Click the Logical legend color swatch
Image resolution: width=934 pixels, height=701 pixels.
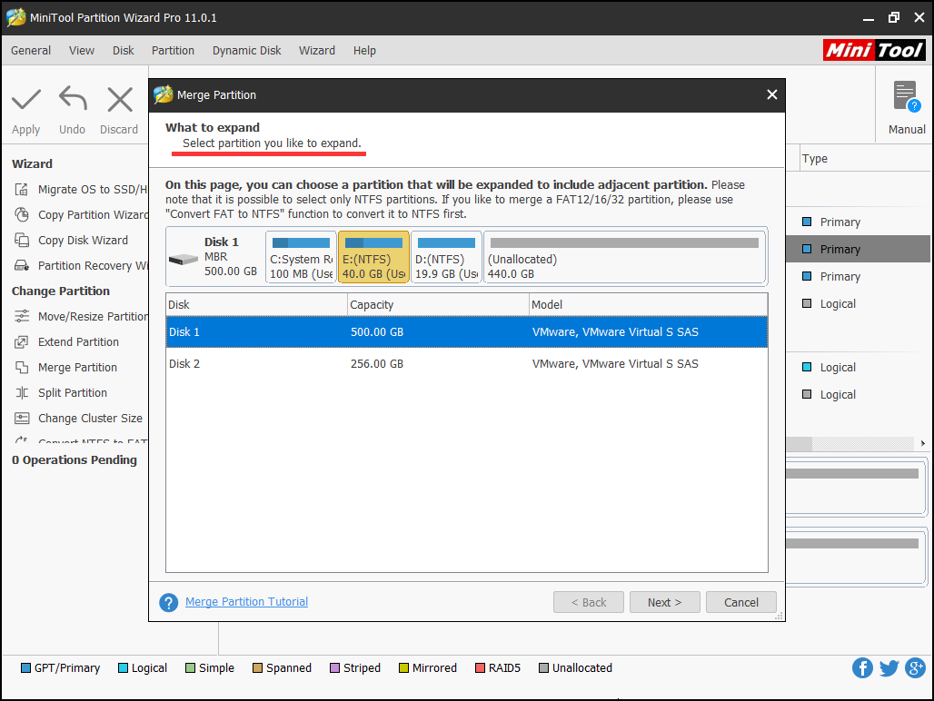[x=124, y=667]
